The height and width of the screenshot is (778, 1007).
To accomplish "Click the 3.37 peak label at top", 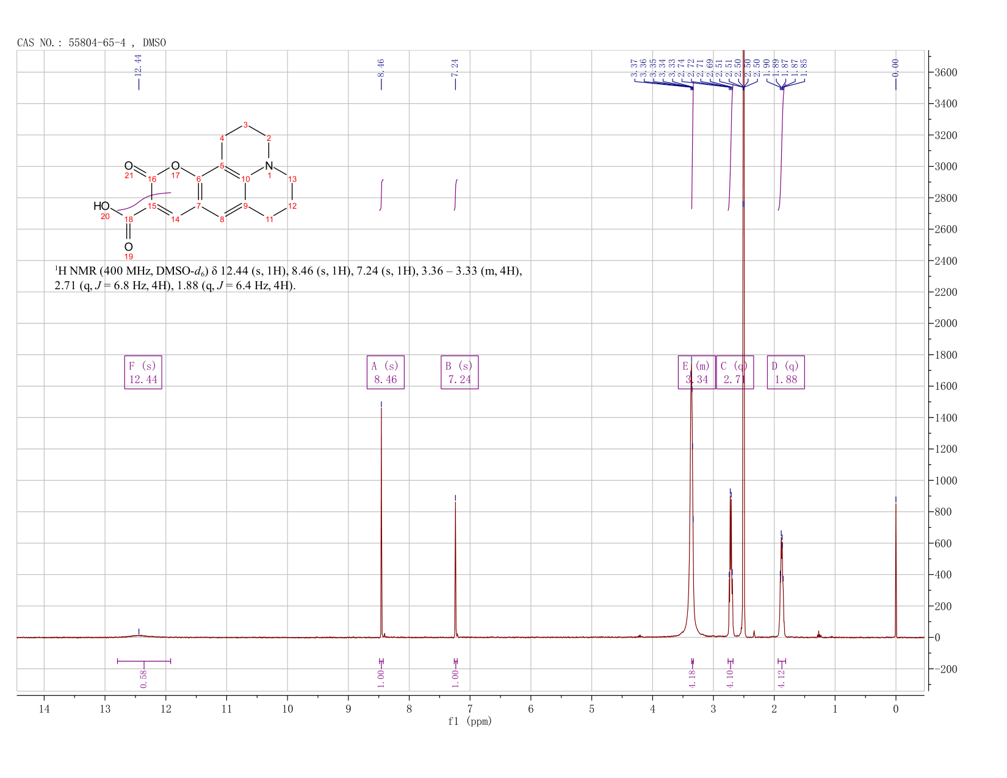I will (634, 68).
